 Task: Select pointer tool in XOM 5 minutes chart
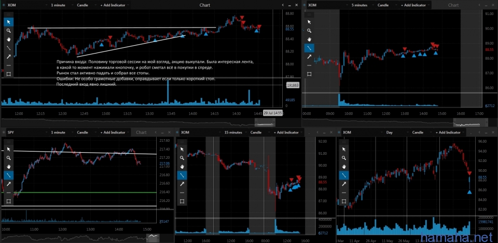pos(309,22)
